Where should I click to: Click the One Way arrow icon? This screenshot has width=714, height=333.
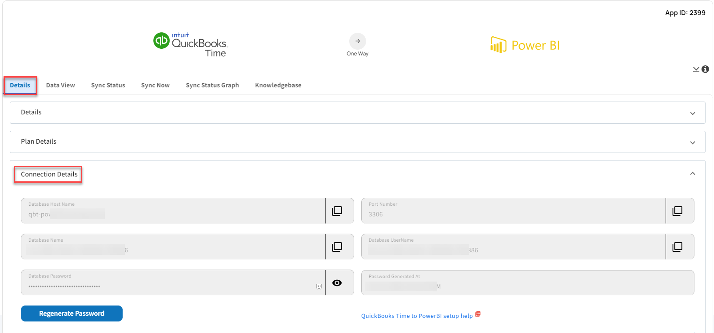click(x=358, y=41)
